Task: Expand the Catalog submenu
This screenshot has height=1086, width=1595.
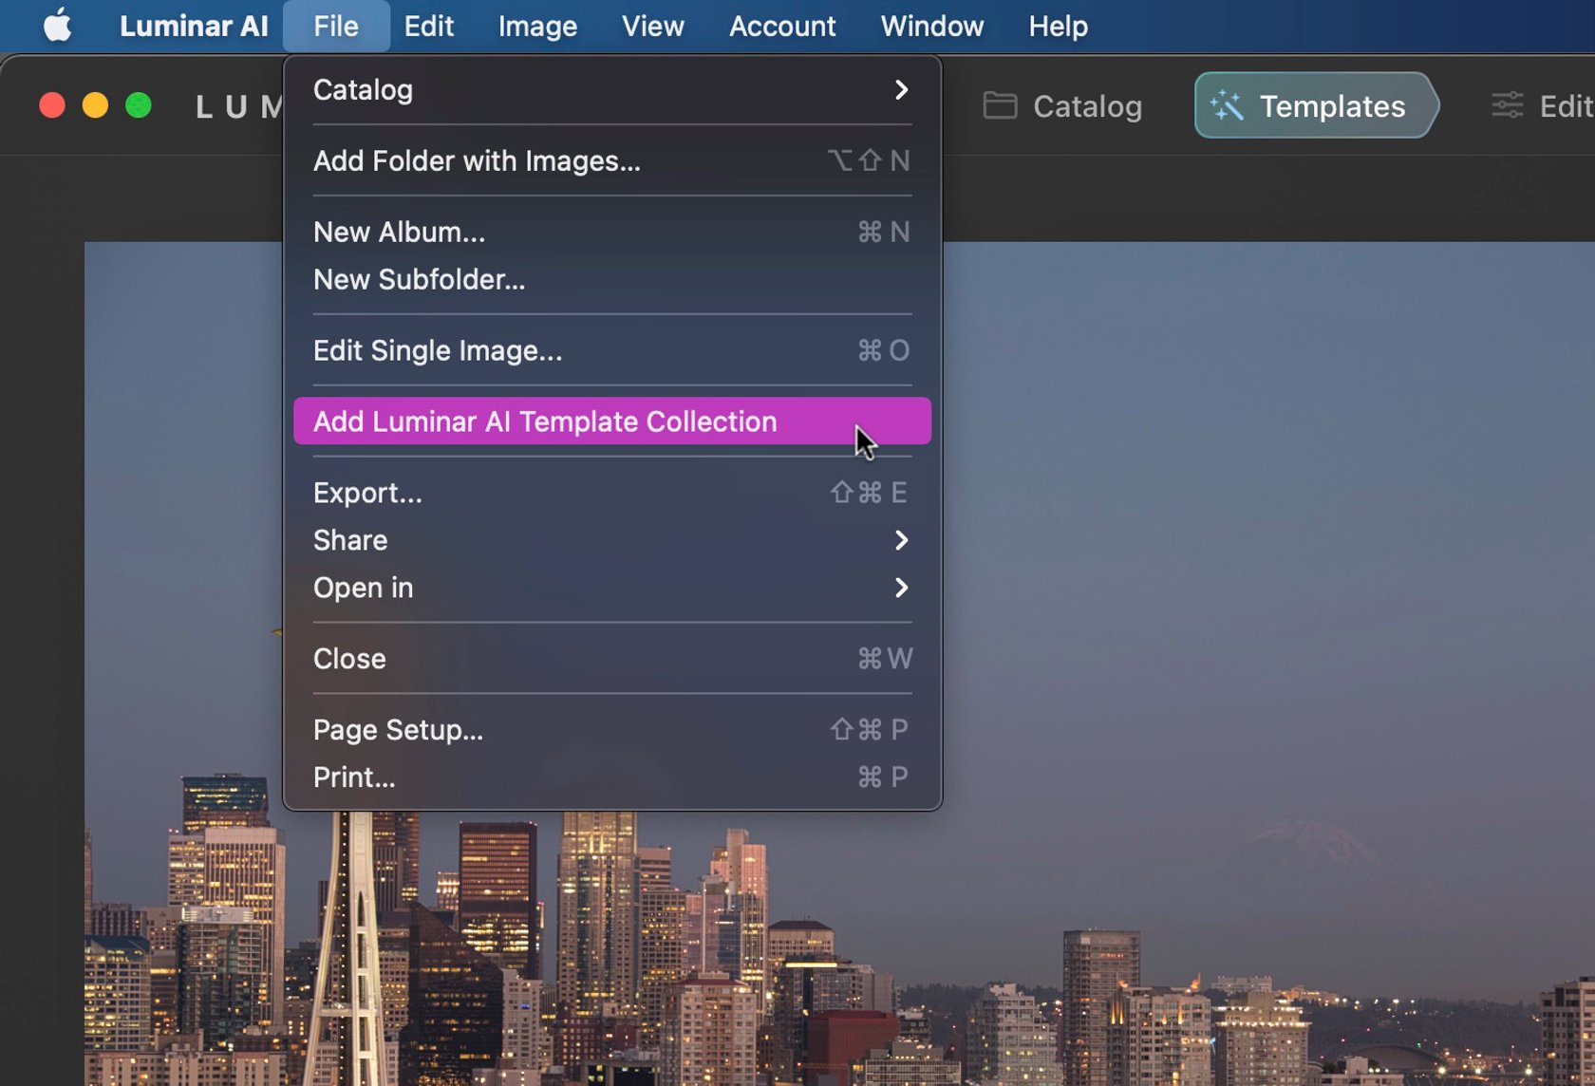Action: point(901,90)
